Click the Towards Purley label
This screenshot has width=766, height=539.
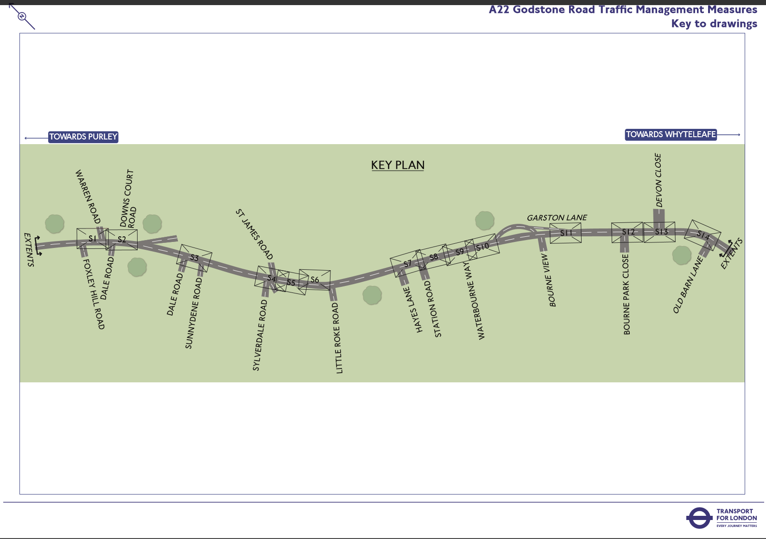83,137
